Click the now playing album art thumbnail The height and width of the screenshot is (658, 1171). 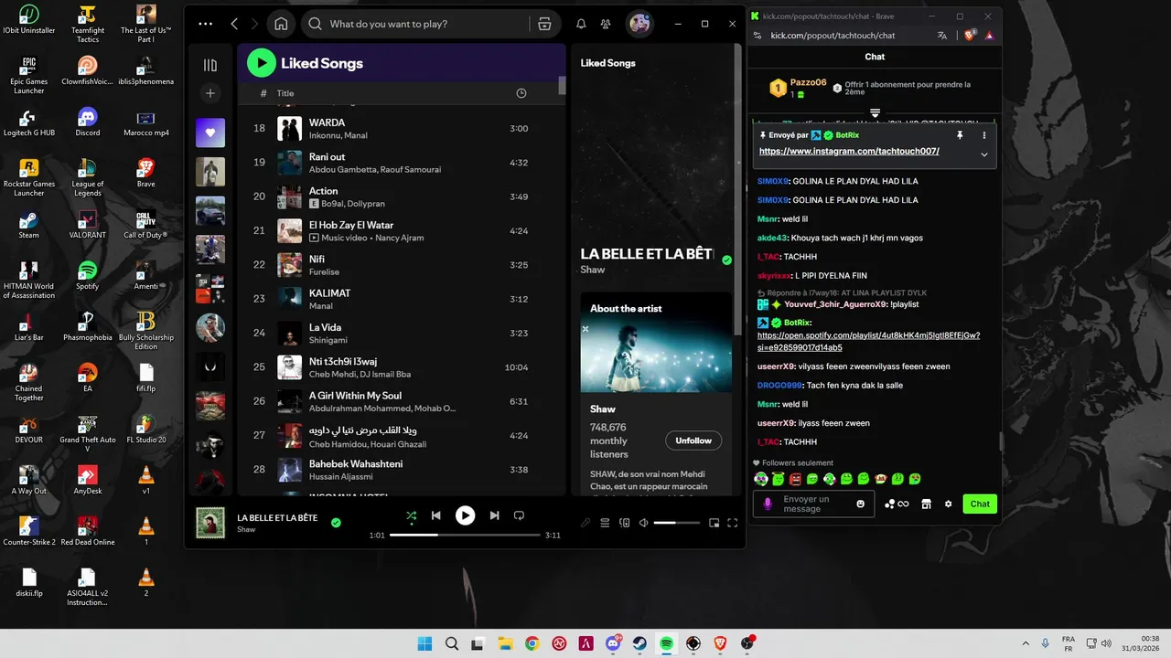point(210,523)
